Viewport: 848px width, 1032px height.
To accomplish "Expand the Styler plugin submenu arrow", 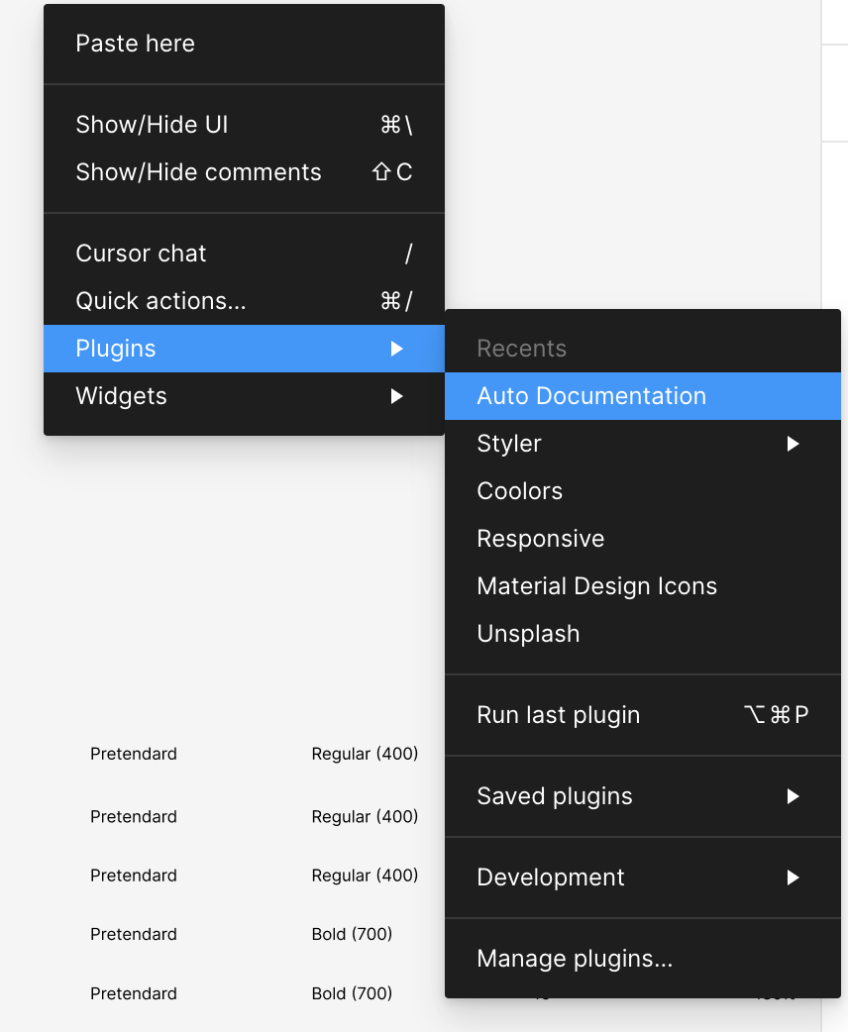I will [x=793, y=444].
